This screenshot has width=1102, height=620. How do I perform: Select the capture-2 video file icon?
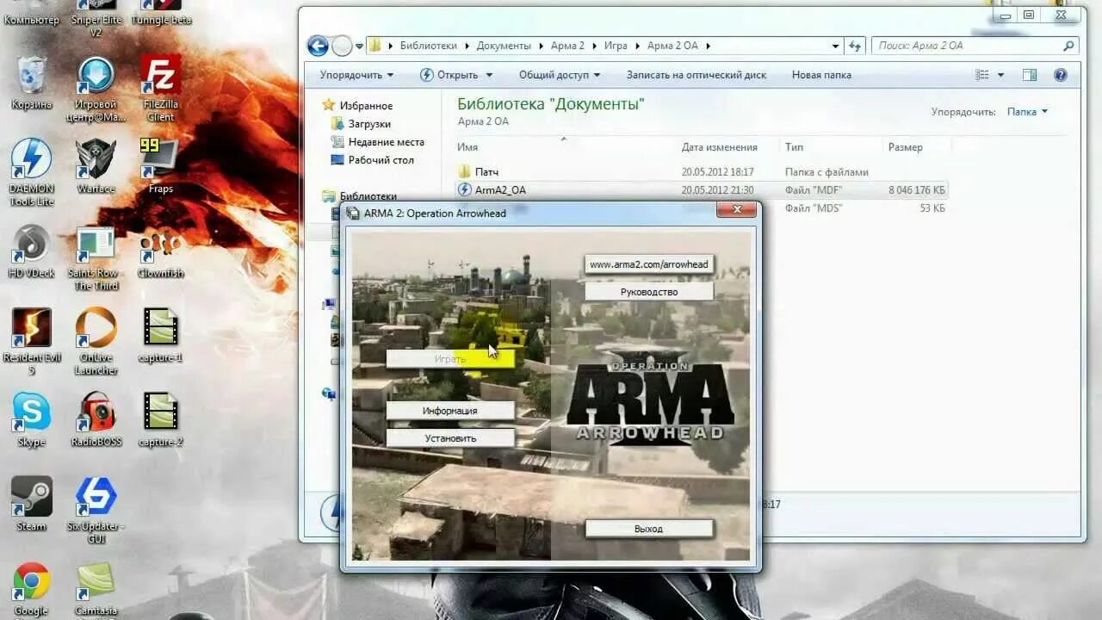161,420
